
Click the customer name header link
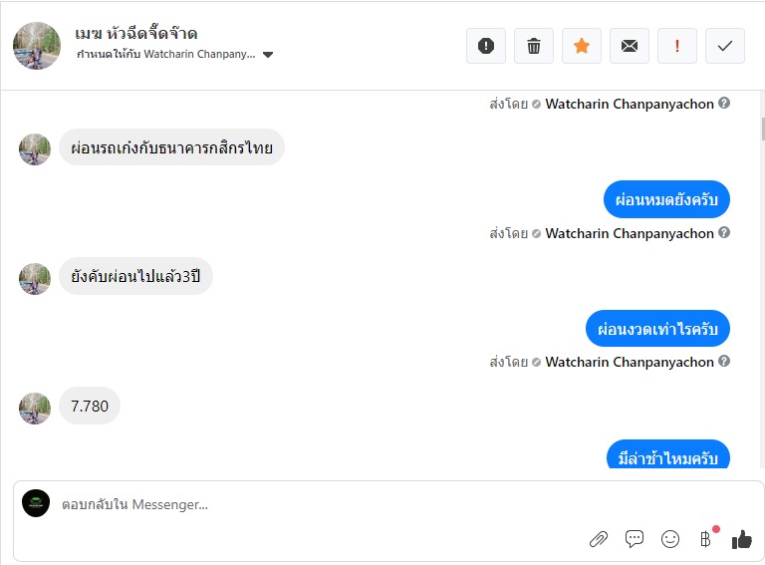tap(136, 33)
